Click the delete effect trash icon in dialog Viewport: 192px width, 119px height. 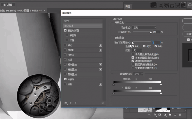[102, 103]
